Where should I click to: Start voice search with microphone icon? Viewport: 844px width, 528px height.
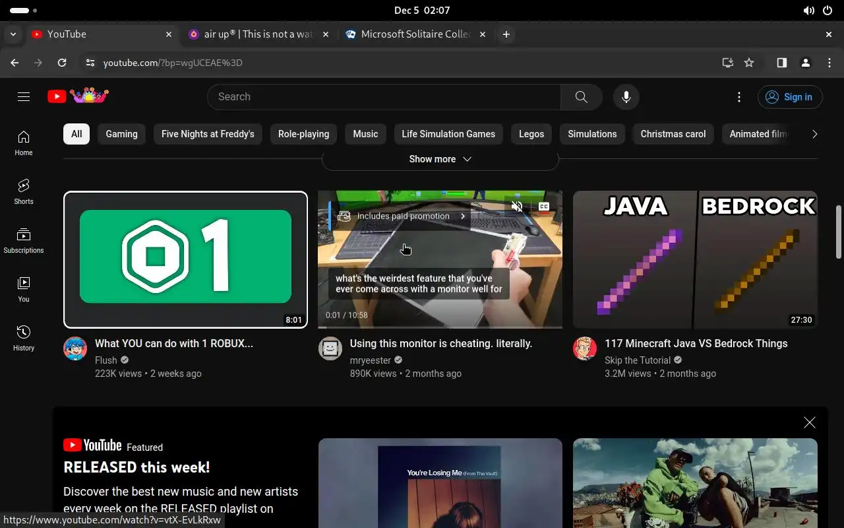626,97
